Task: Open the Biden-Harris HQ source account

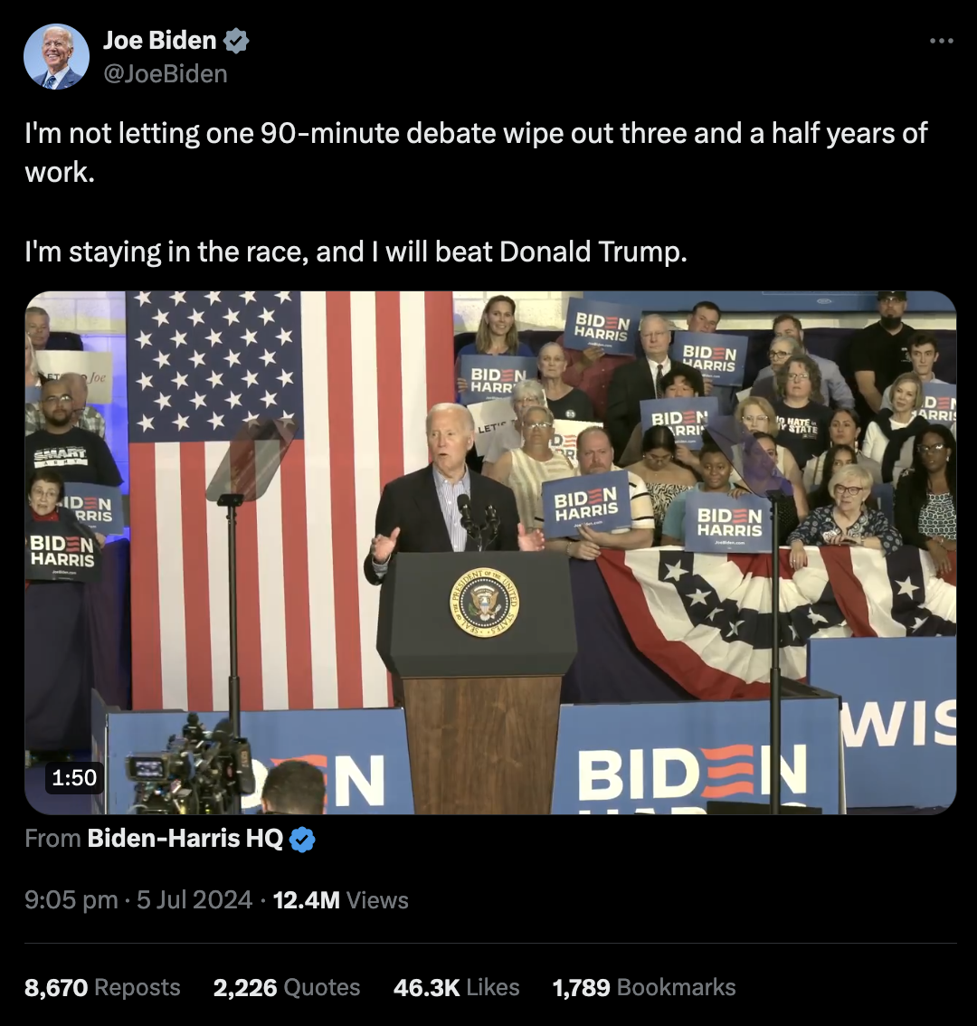Action: pos(185,838)
